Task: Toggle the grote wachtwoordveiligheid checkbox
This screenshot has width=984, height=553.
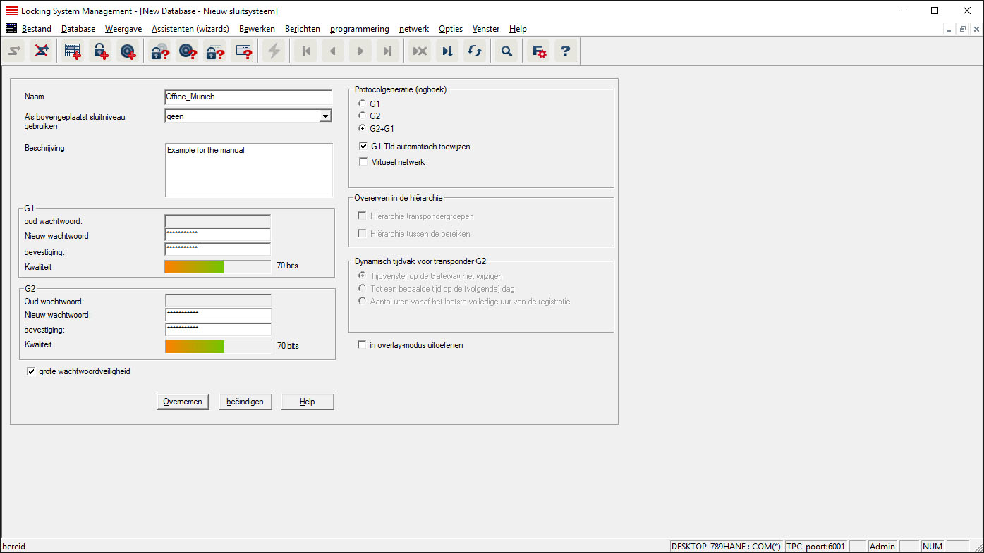Action: [x=31, y=371]
